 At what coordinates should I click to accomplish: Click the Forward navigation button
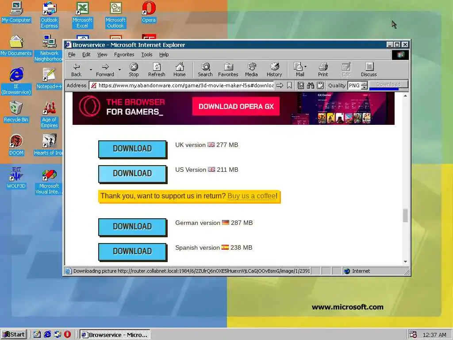pyautogui.click(x=105, y=70)
